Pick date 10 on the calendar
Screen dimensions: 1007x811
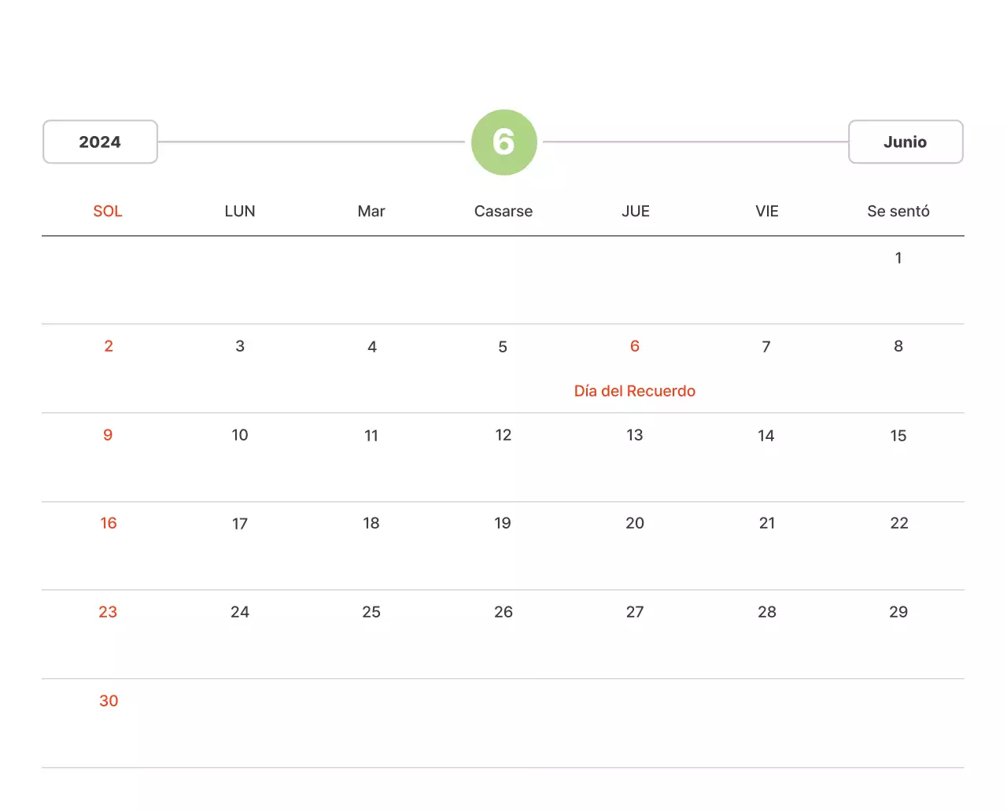[x=240, y=435]
